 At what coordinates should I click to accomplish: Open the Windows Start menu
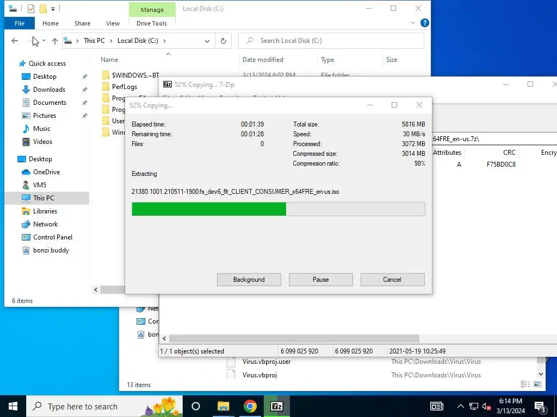coord(13,406)
